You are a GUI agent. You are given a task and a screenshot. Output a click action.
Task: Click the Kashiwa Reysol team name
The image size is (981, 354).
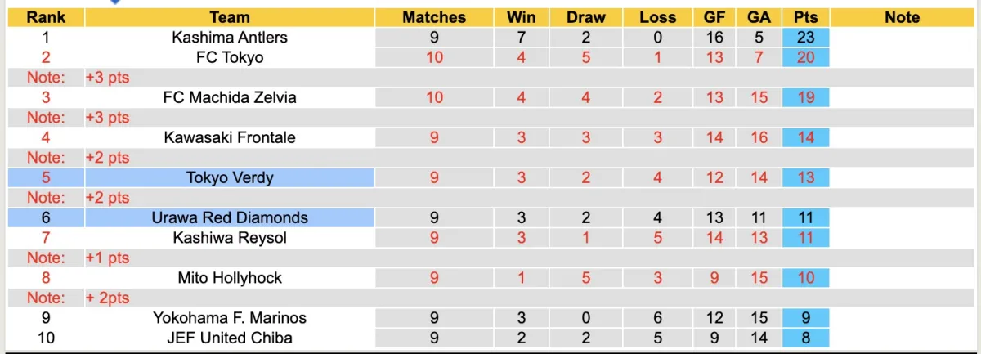pos(230,238)
